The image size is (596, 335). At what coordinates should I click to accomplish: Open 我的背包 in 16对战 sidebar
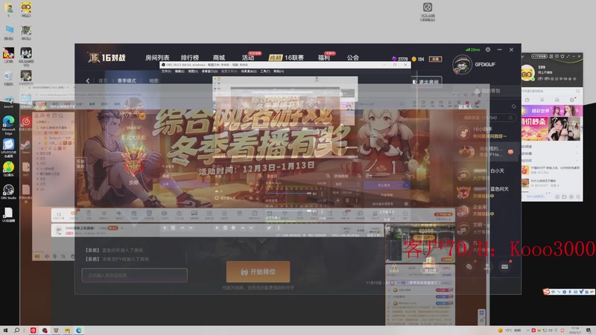pos(487,91)
